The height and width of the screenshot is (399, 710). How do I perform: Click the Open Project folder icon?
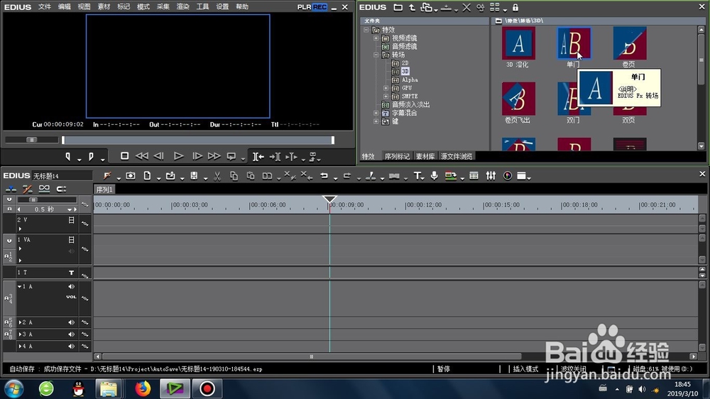pos(170,176)
